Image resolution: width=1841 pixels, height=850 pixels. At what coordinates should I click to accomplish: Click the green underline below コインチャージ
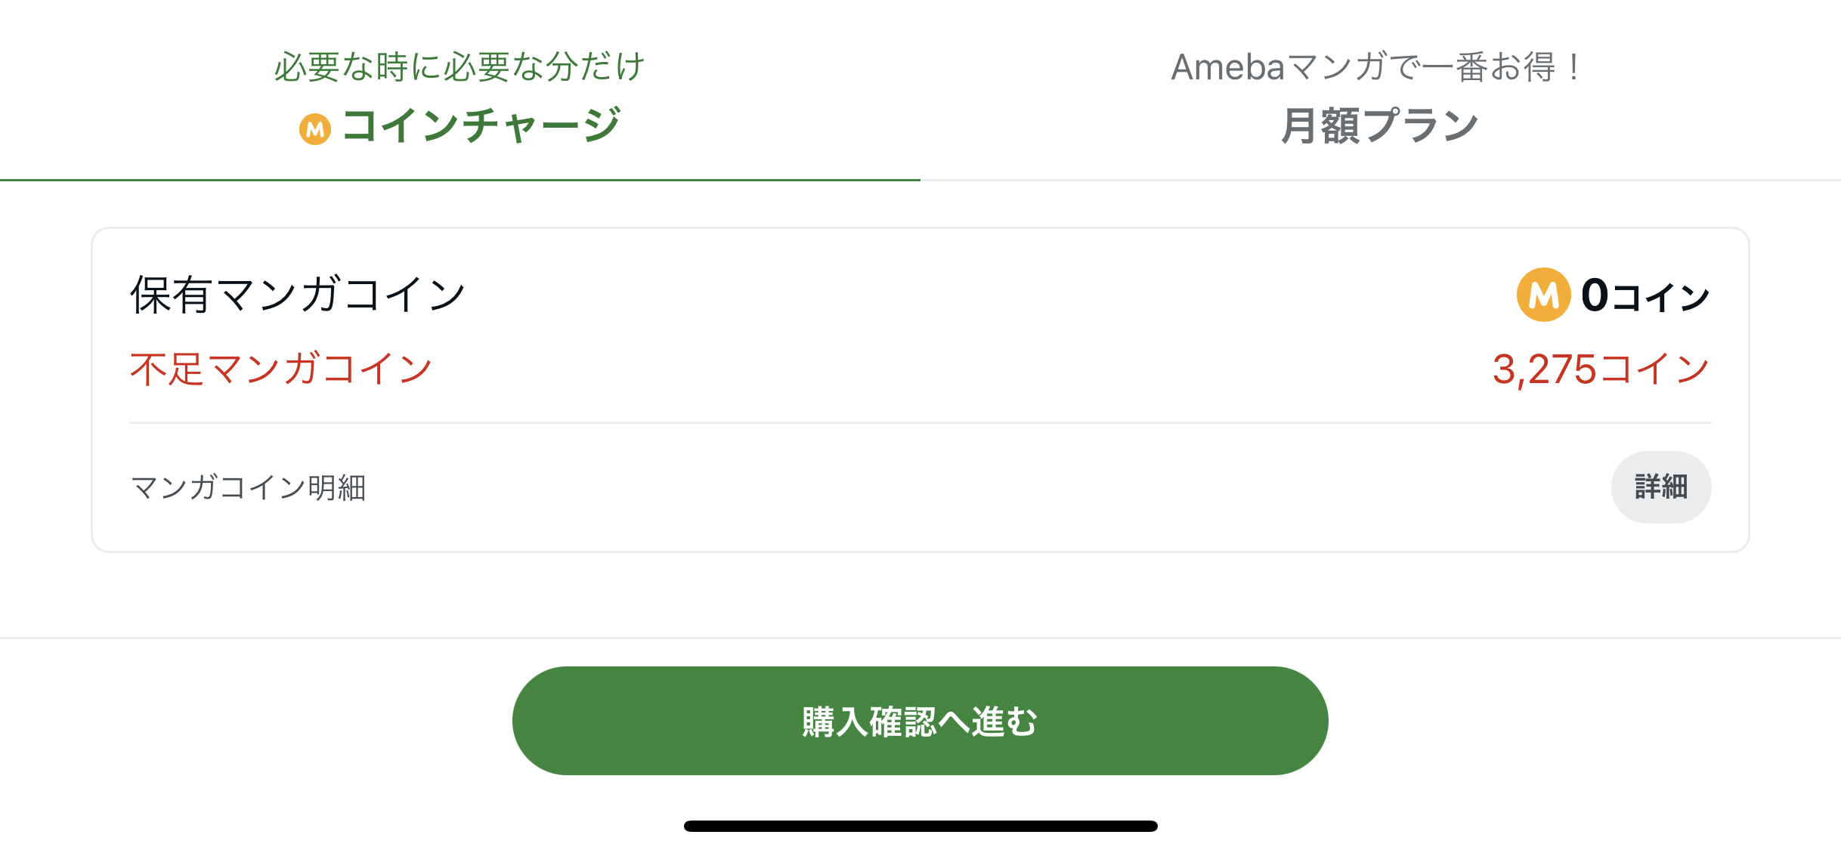(x=460, y=180)
